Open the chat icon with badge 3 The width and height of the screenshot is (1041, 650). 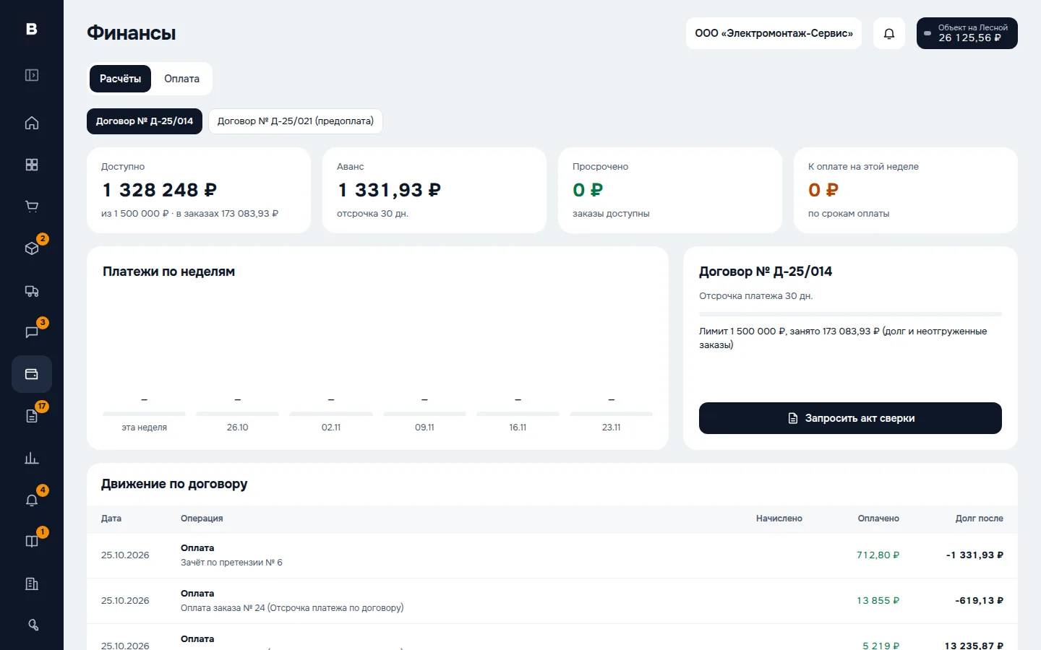tap(32, 332)
